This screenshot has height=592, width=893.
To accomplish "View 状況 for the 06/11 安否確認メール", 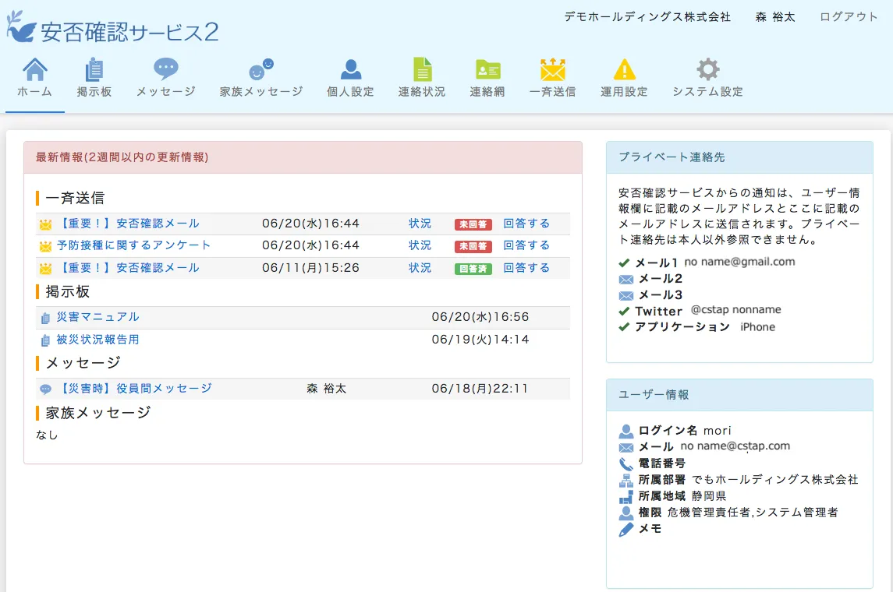I will [x=420, y=268].
